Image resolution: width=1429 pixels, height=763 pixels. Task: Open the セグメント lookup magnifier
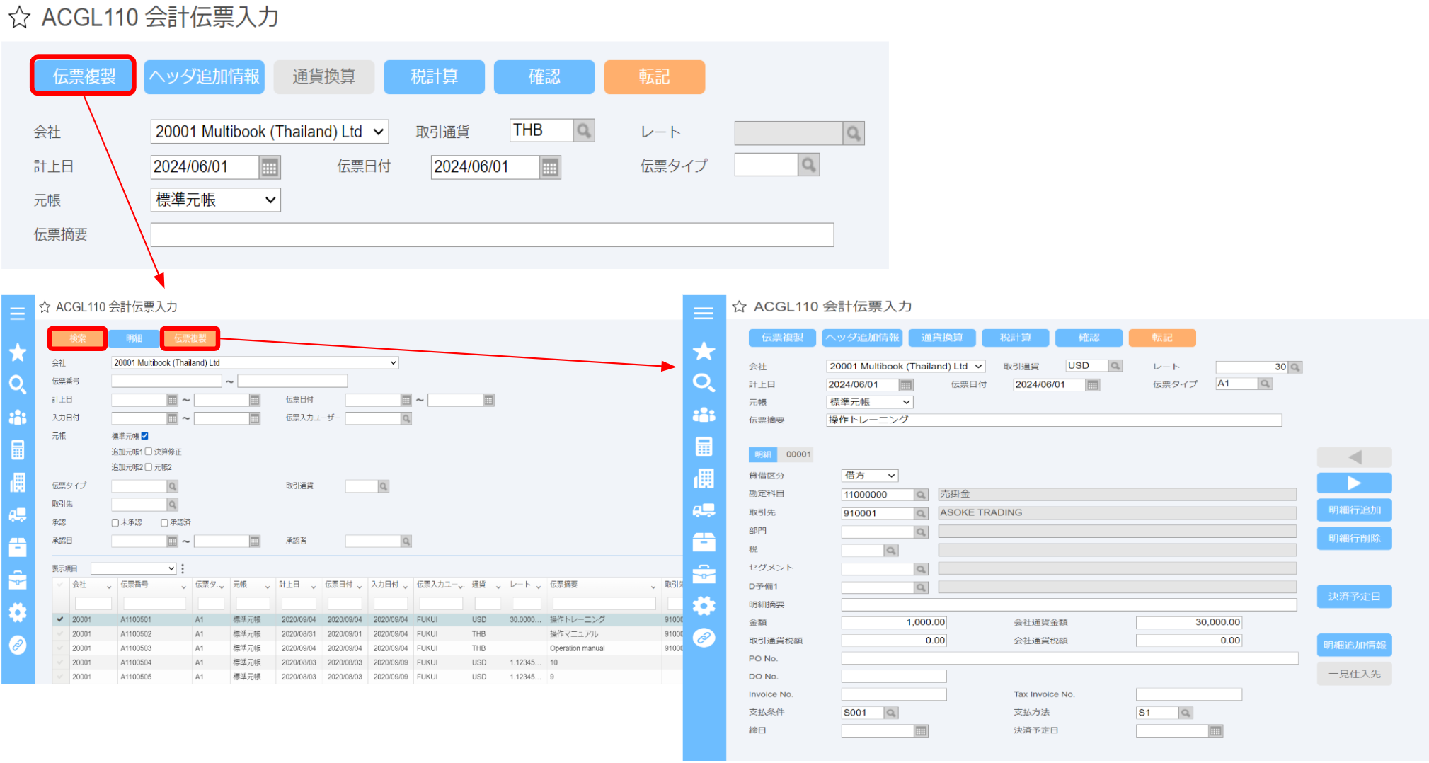[920, 569]
